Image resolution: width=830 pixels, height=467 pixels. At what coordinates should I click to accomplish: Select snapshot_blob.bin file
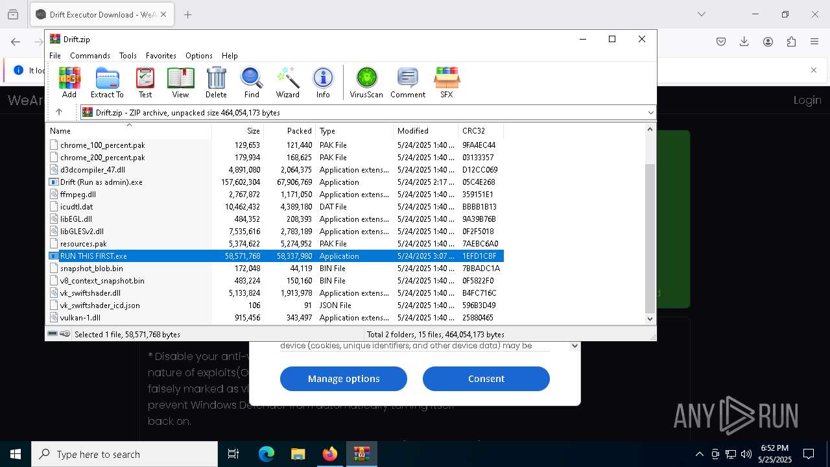click(x=276, y=269)
